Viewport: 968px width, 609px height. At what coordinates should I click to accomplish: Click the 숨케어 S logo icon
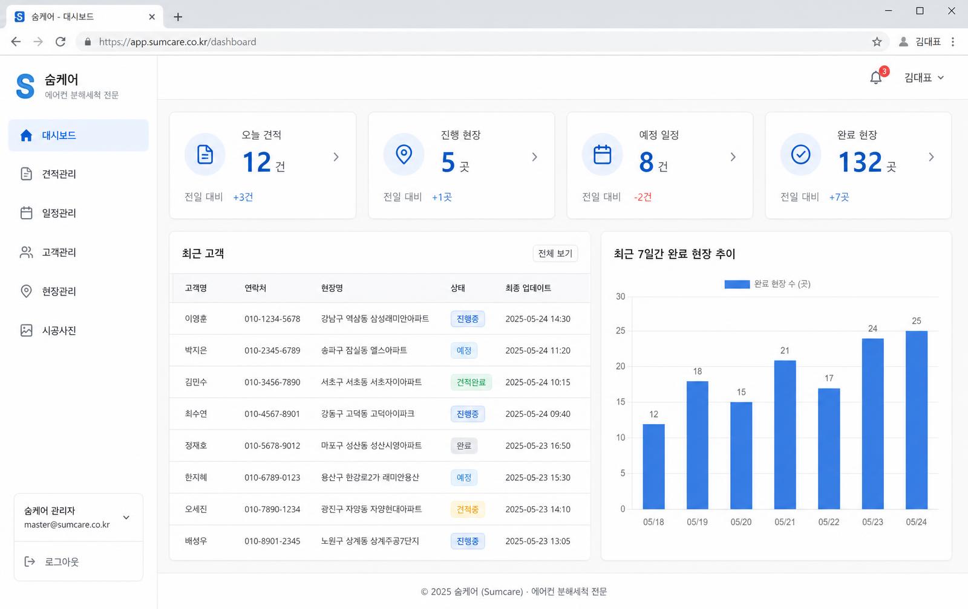coord(25,86)
